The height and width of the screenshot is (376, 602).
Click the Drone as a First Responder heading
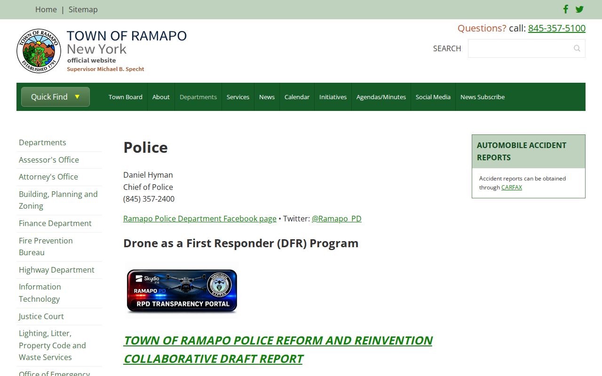(241, 243)
